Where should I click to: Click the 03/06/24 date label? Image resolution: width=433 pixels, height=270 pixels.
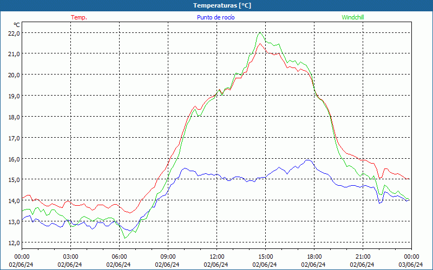(x=411, y=265)
